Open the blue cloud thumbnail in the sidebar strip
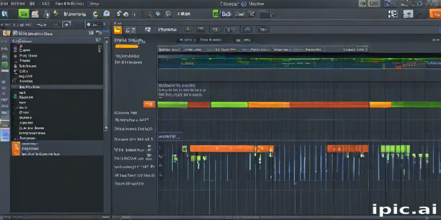The image size is (441, 220). 5,134
